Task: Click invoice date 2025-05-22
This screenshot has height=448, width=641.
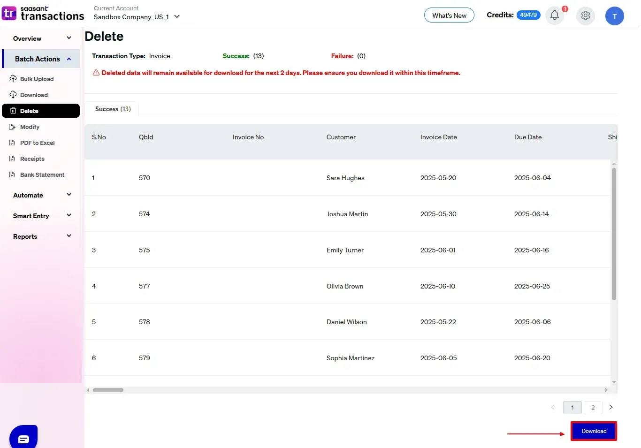Action: [438, 322]
